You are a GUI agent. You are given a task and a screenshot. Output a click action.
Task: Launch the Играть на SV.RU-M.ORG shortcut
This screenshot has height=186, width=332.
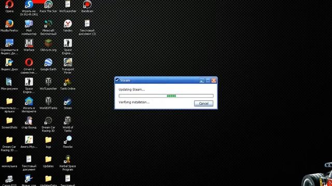pyautogui.click(x=29, y=5)
